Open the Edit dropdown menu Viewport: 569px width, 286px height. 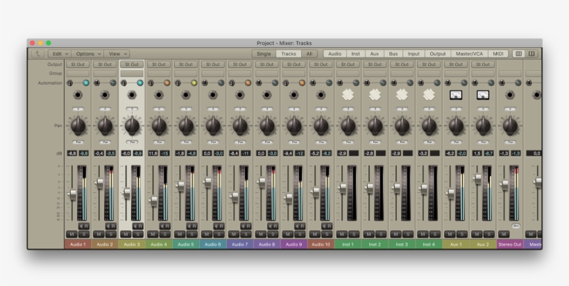tap(60, 53)
